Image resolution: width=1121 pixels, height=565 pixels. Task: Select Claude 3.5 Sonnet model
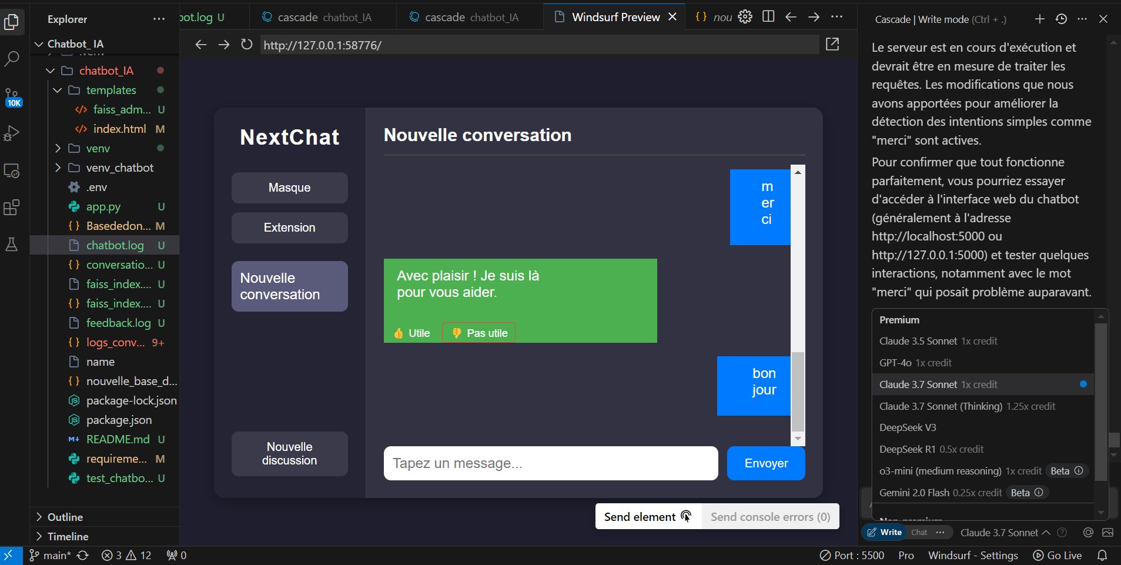pyautogui.click(x=982, y=341)
